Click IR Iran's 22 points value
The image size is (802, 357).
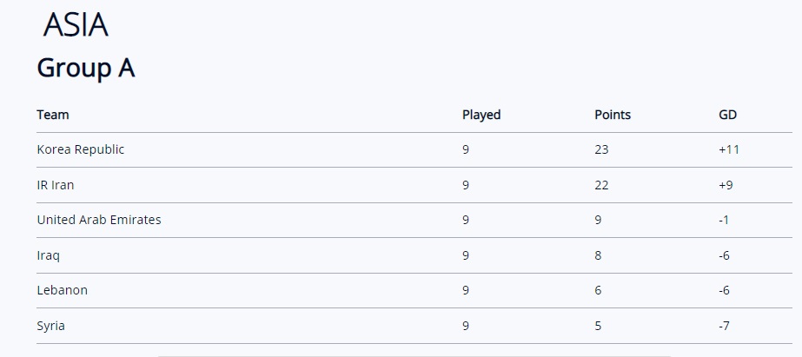point(601,185)
